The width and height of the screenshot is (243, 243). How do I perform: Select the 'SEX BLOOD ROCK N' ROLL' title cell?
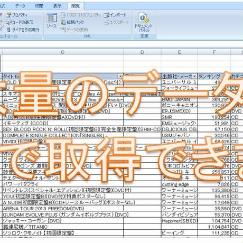pyautogui.click(x=63, y=129)
